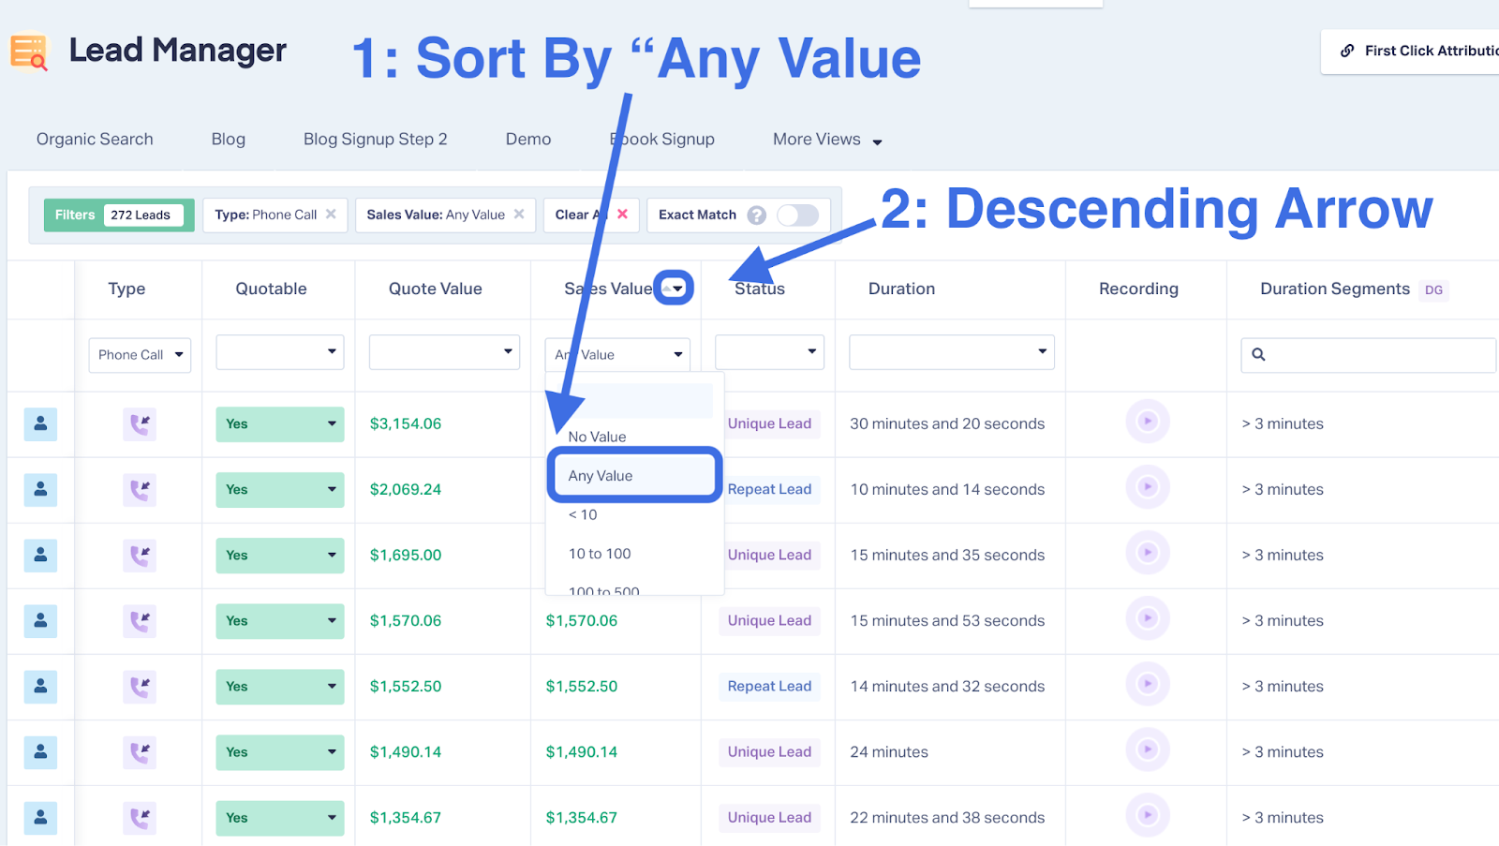The height and width of the screenshot is (846, 1499).
Task: Change Quotable dropdown in the $3,154.06 row
Action: point(280,424)
